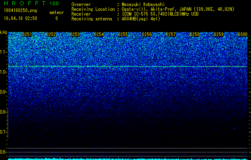The height and width of the screenshot is (160, 251).
Task: Click the 0.7 kHz axis label
Action: point(3,132)
